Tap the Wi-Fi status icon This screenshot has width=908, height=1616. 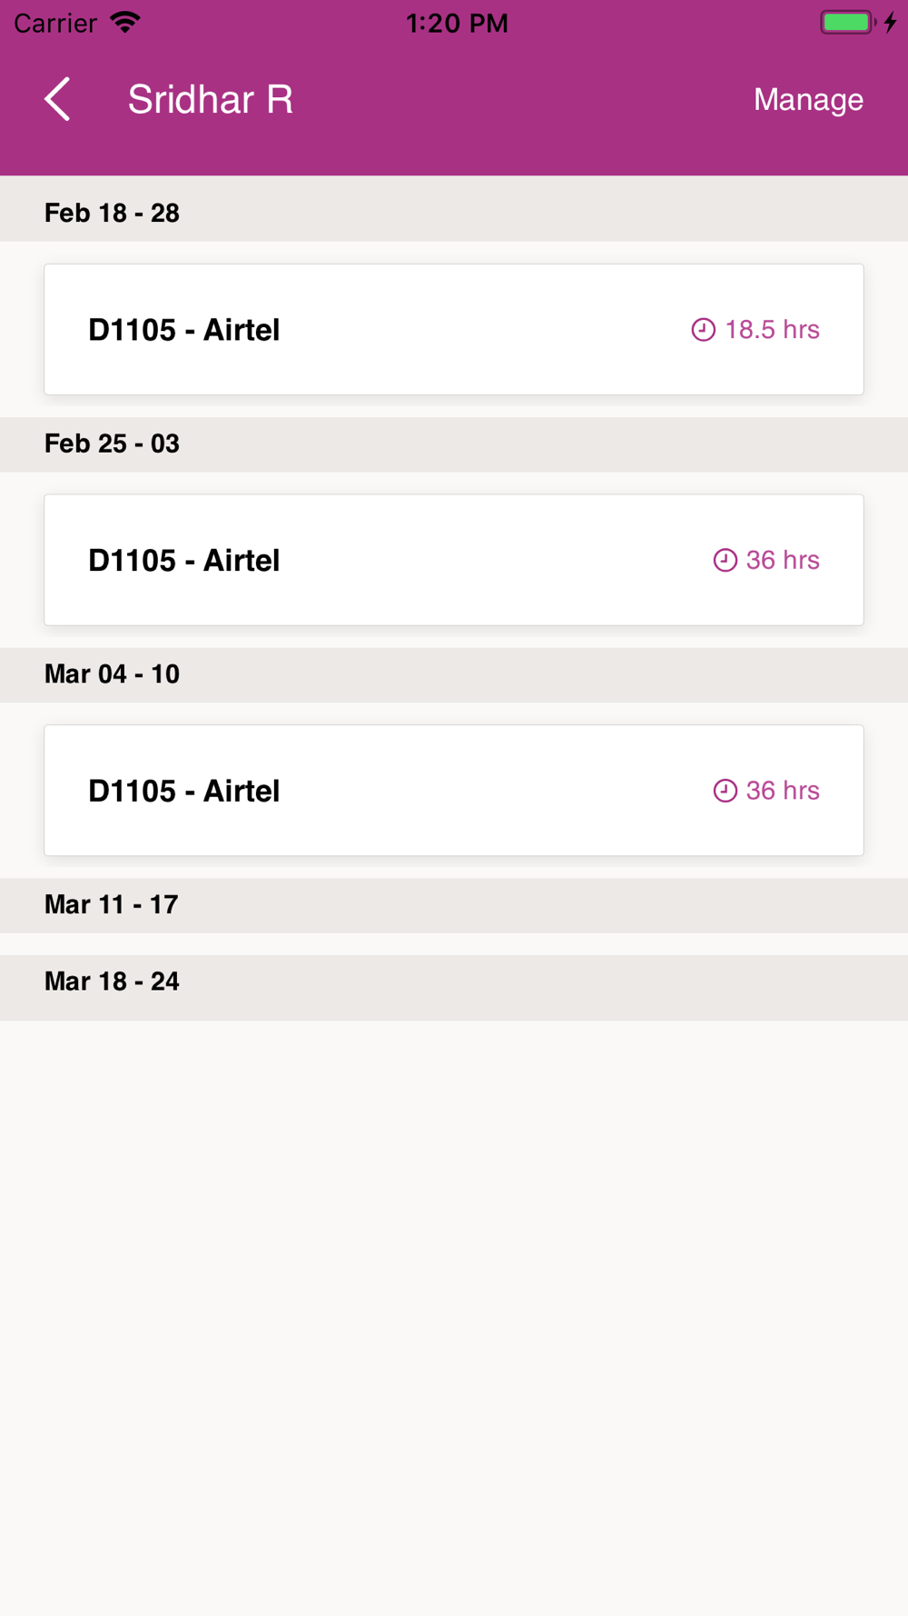tap(125, 22)
